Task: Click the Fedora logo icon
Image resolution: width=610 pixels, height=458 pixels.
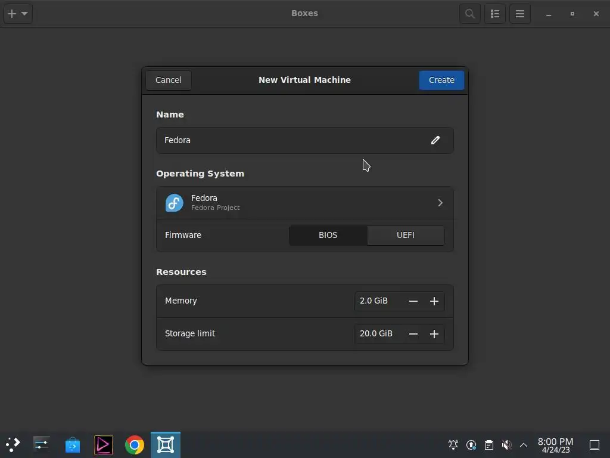Action: point(175,203)
